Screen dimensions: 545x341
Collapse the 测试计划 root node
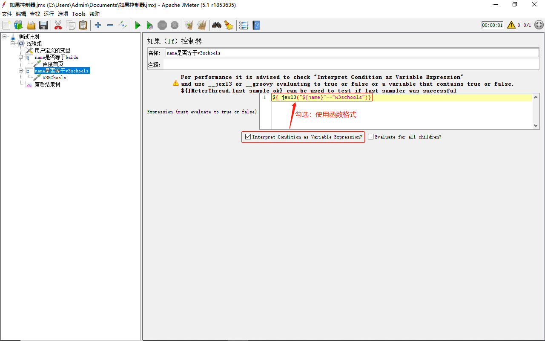[4, 37]
